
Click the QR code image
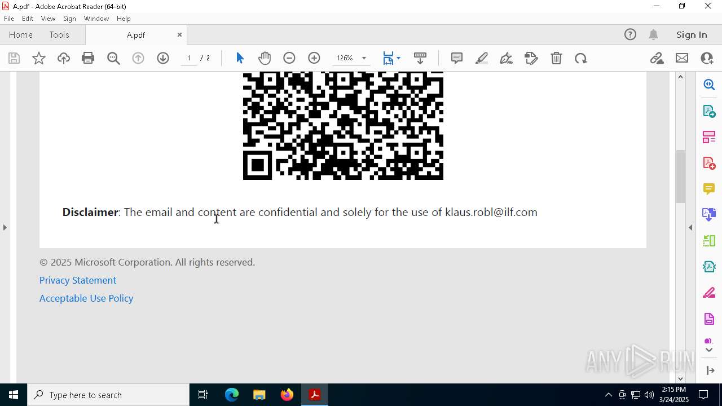point(343,126)
